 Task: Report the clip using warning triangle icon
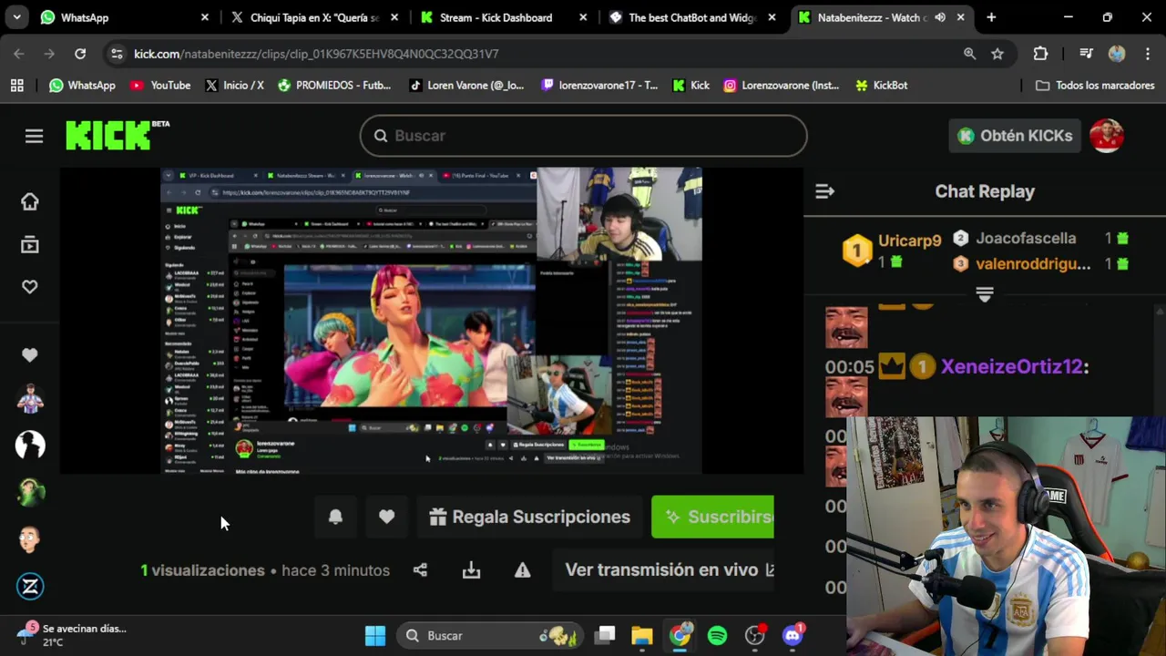522,570
